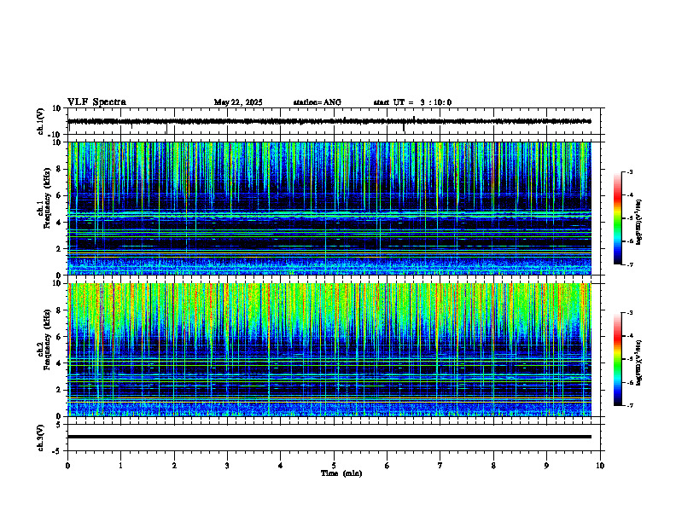The width and height of the screenshot is (676, 522).
Task: Select the ch.3 voltage trace panel
Action: [x=335, y=438]
